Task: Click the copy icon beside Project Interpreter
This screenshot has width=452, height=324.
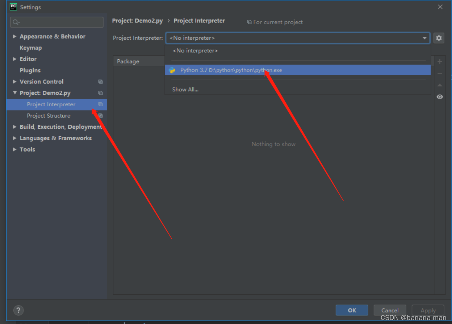Action: 100,105
